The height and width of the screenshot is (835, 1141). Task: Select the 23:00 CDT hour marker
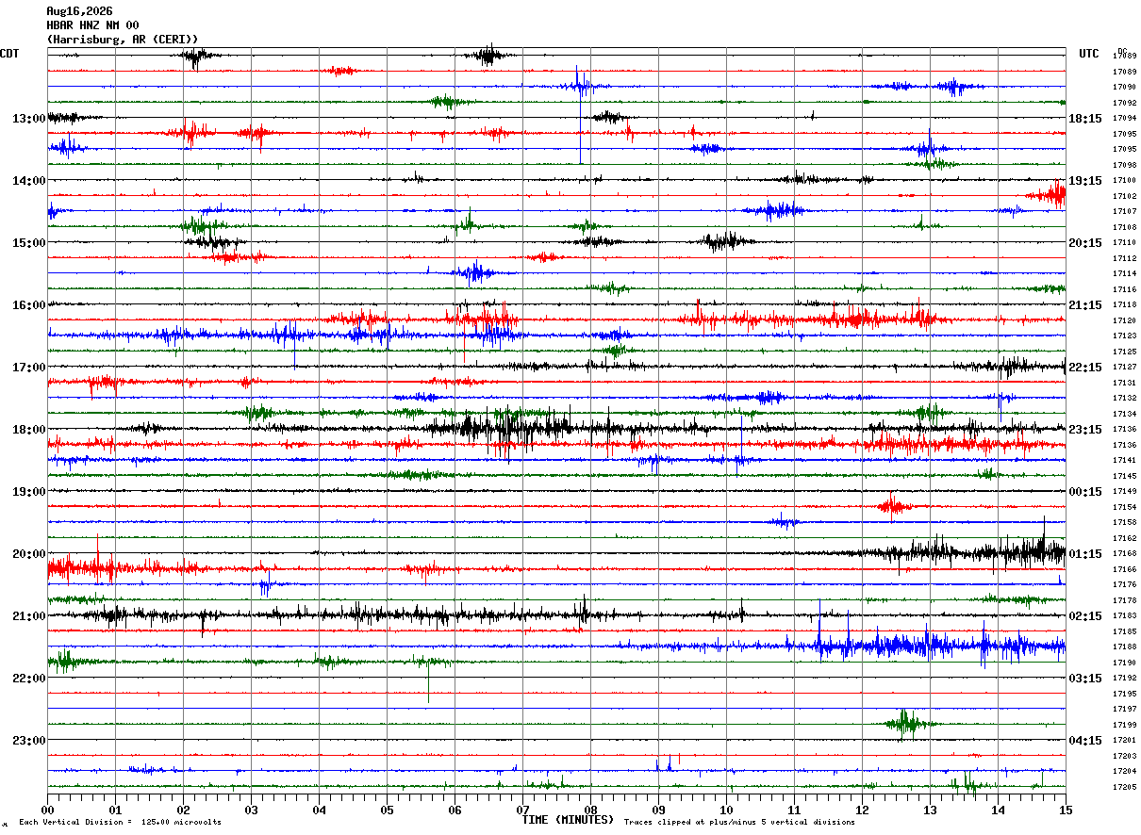tap(29, 741)
